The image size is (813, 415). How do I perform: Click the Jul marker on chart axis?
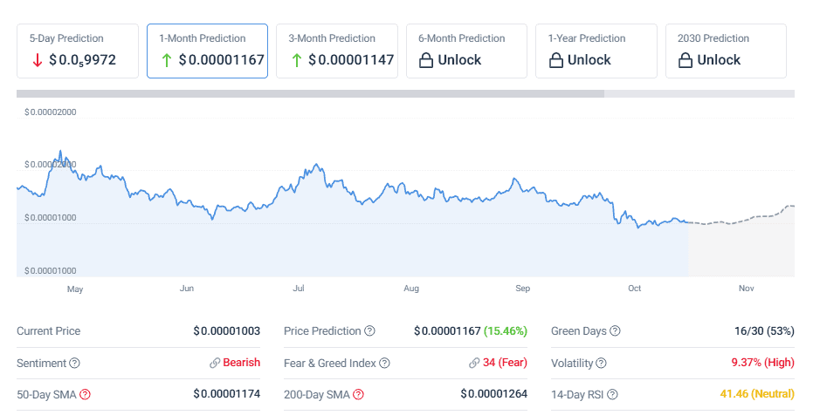coord(299,288)
